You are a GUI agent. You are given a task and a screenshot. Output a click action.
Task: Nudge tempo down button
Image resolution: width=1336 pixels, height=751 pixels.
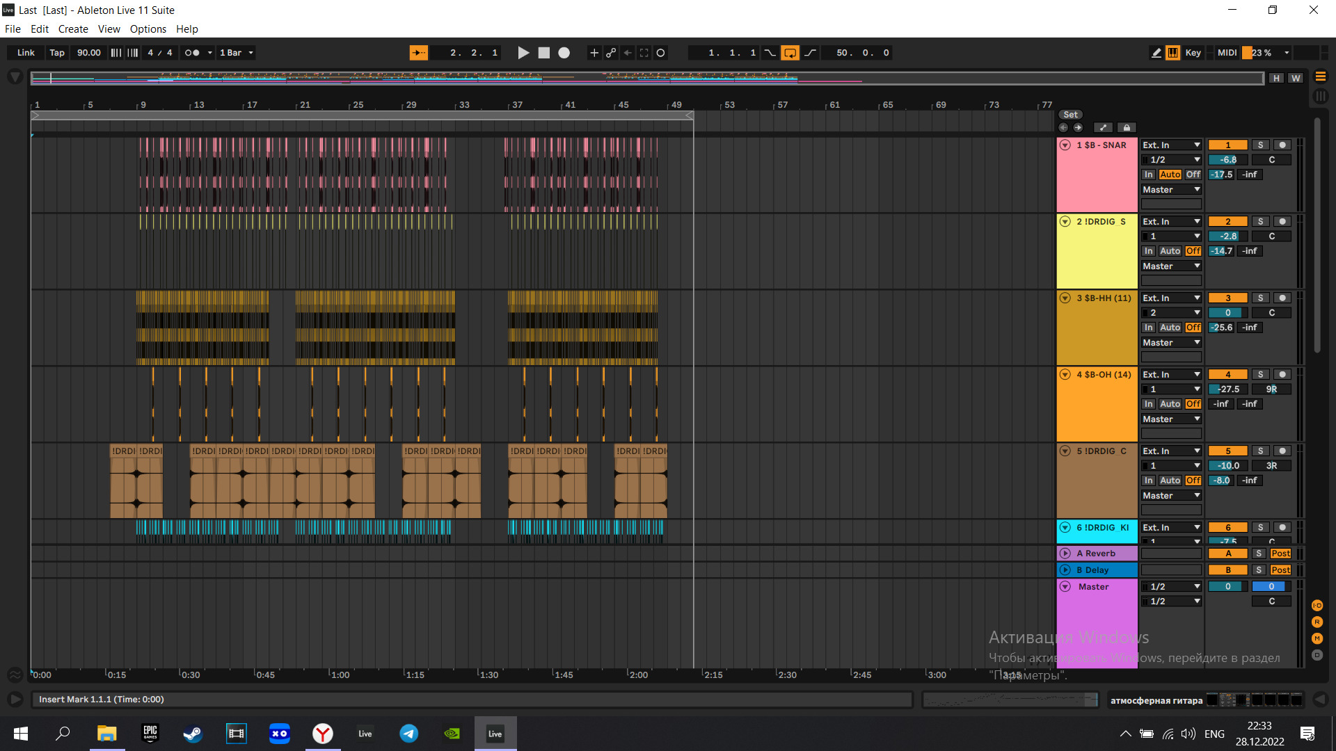[116, 53]
